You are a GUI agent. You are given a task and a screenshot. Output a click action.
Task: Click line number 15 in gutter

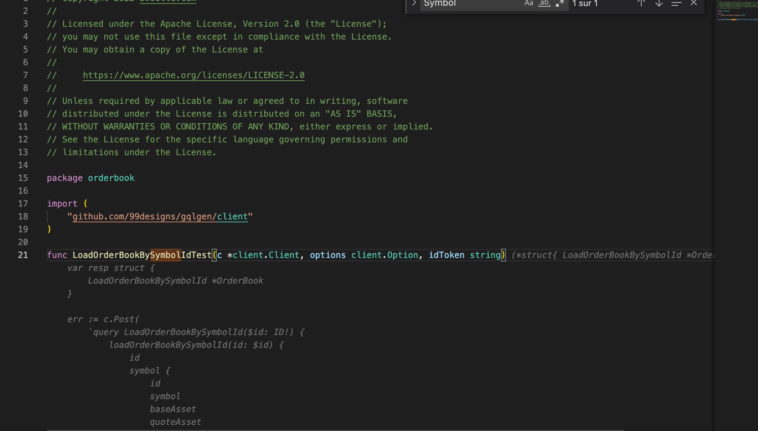(x=23, y=178)
